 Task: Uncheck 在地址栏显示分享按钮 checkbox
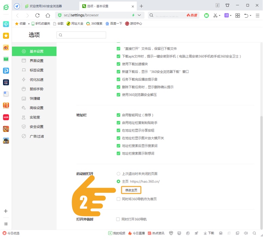pos(118,131)
